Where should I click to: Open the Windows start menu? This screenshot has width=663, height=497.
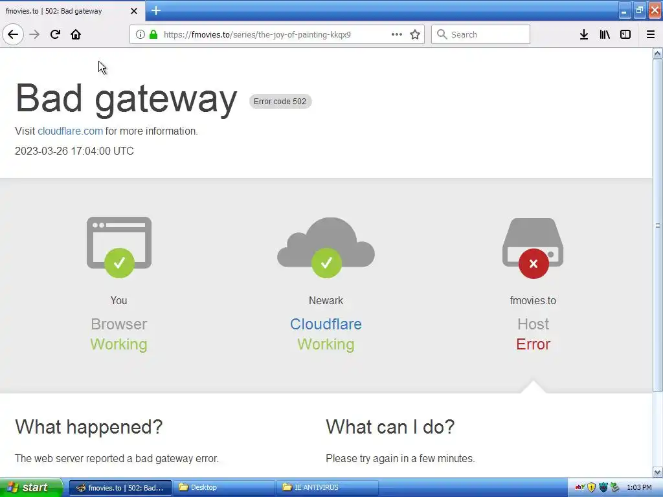tap(31, 487)
